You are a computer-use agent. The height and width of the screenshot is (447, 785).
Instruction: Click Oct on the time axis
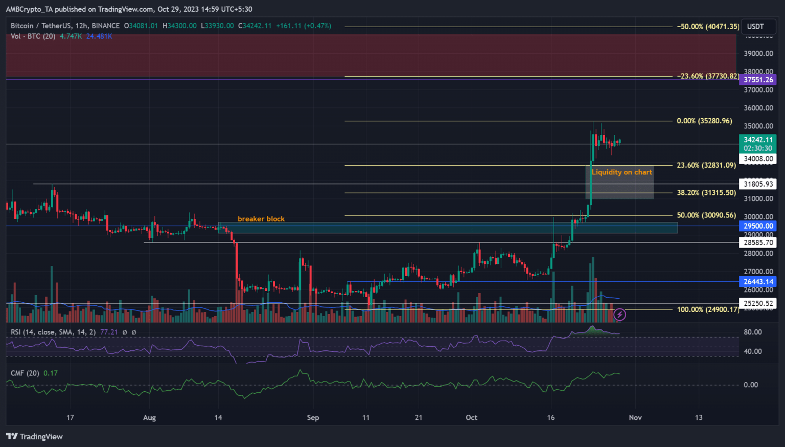471,417
